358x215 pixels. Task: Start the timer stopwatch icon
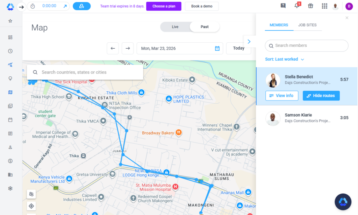[x=33, y=6]
